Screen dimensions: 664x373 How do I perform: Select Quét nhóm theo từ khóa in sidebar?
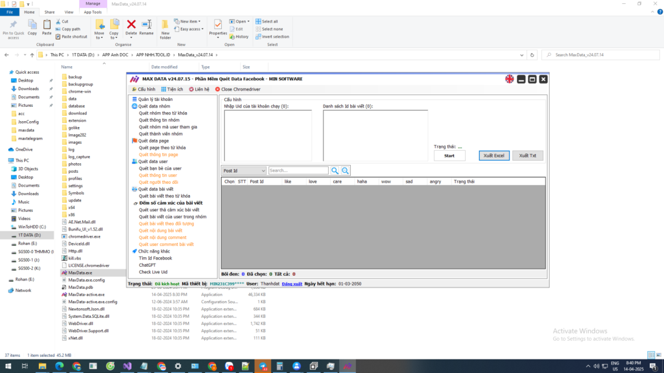pos(163,113)
